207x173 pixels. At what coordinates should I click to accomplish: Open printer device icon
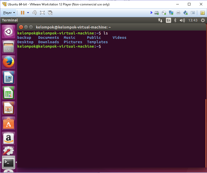click(178, 13)
